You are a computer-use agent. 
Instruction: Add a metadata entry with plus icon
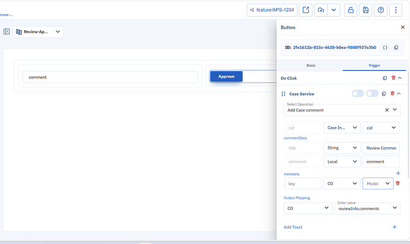tap(398, 173)
